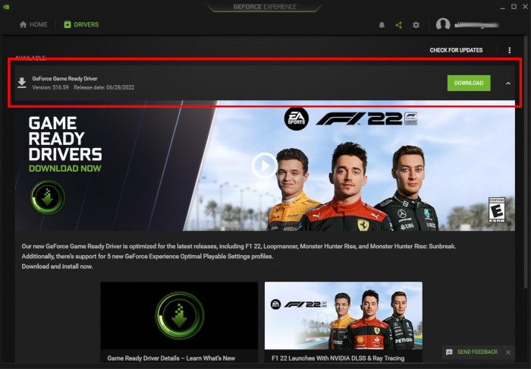The width and height of the screenshot is (531, 369).
Task: Click the Version: 516.59 text
Action: click(51, 87)
